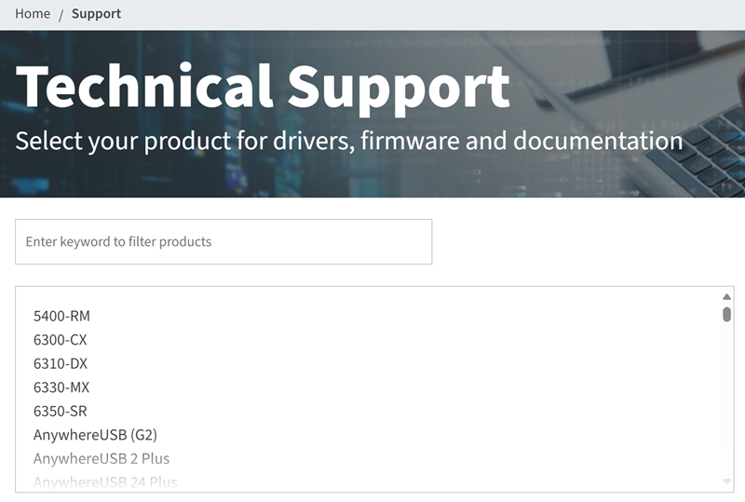Click the breadcrumb slash separator
Screen dimensions: 745x502
point(61,14)
